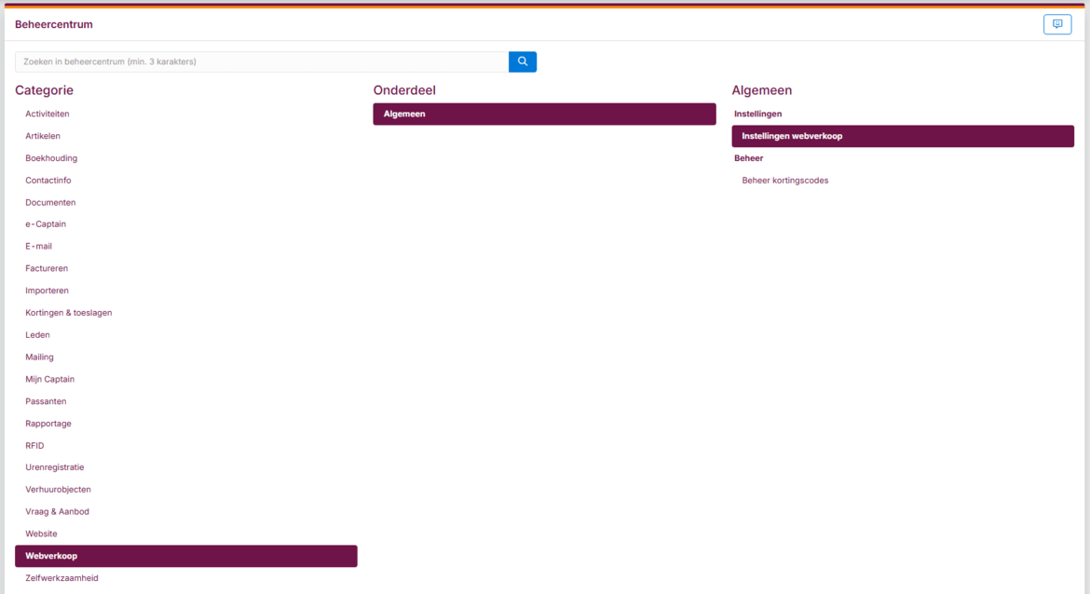
Task: Go to the e-Captain category
Action: tap(46, 224)
